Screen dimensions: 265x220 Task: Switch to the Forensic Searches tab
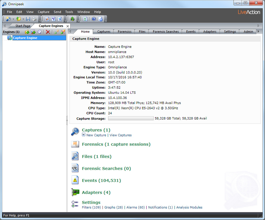pos(166,32)
